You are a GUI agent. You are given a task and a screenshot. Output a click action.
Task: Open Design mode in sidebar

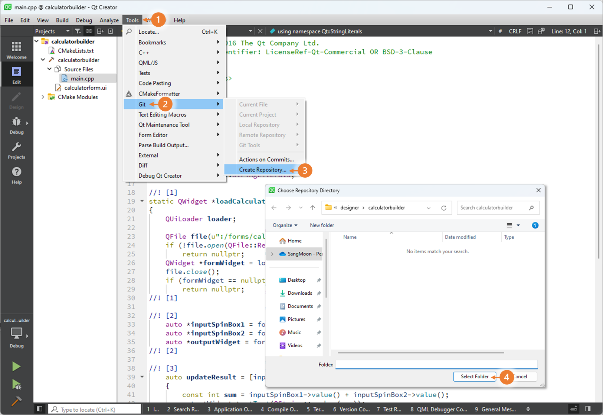point(16,100)
